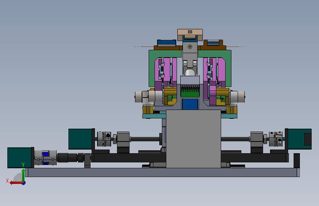Screen dimensions: 319x206
Task: Select the left lead screw shaft
Action: click(145, 139)
